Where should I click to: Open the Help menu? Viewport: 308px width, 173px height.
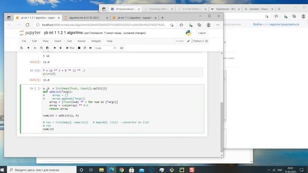110,41
